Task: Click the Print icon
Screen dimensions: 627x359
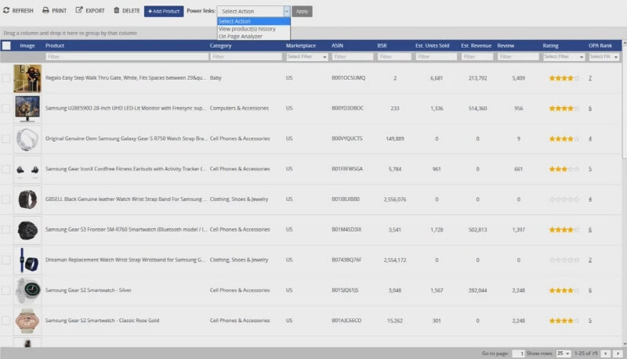Action: 45,10
